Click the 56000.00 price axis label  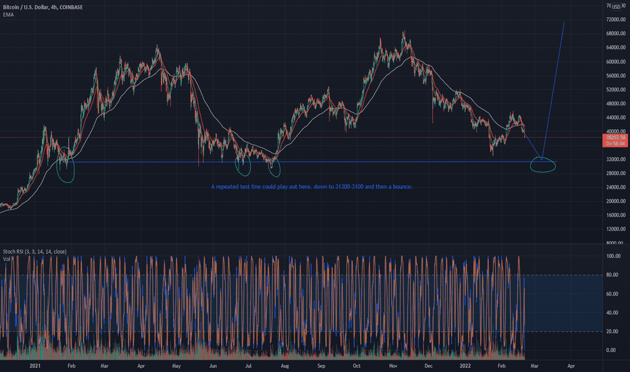pos(616,76)
